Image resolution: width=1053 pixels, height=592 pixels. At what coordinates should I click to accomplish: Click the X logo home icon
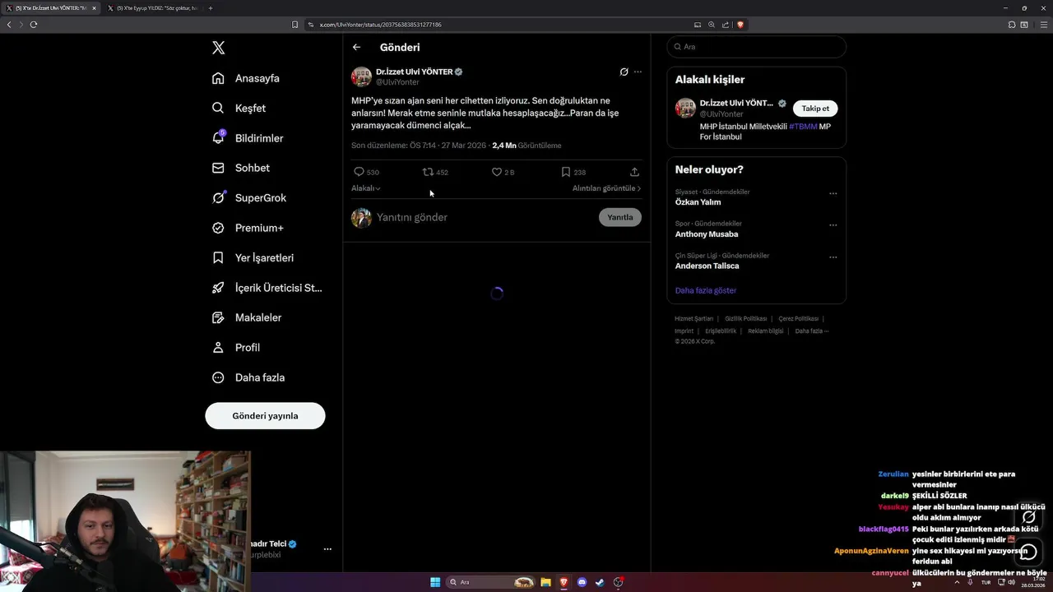(x=218, y=48)
